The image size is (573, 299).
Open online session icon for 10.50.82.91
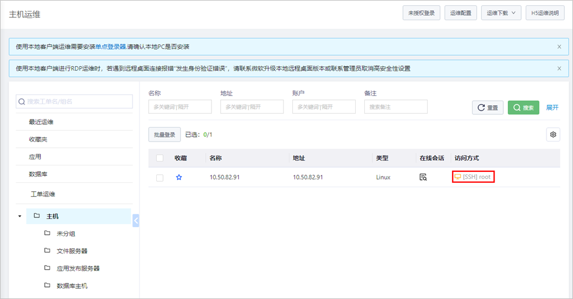coord(423,177)
